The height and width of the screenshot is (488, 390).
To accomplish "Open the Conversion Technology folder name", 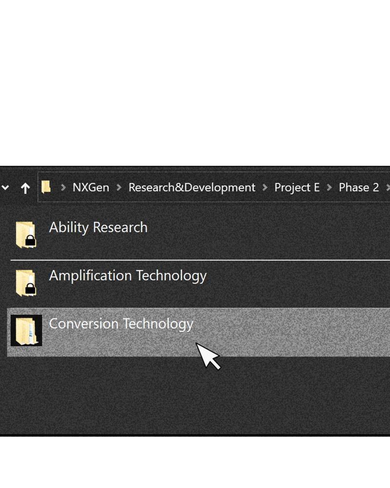I will pos(121,324).
